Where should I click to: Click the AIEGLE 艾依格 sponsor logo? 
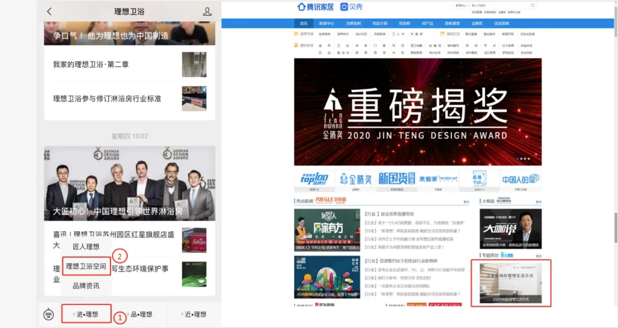(331, 201)
